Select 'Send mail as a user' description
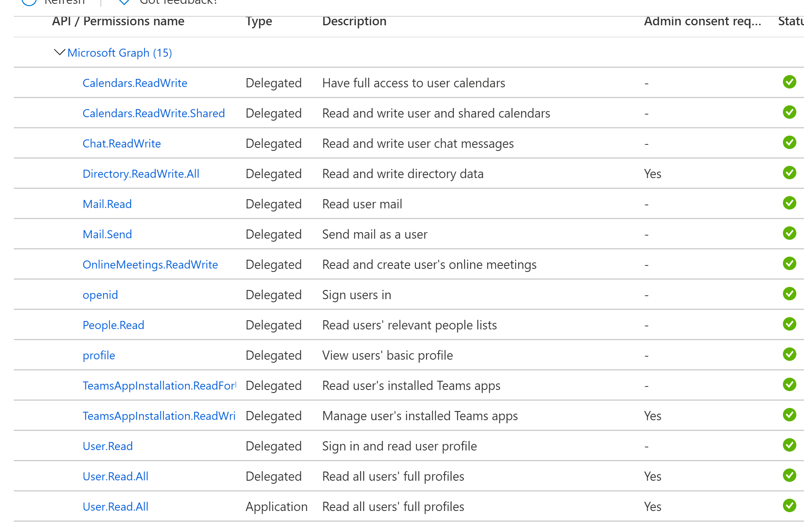This screenshot has width=804, height=524. [375, 234]
